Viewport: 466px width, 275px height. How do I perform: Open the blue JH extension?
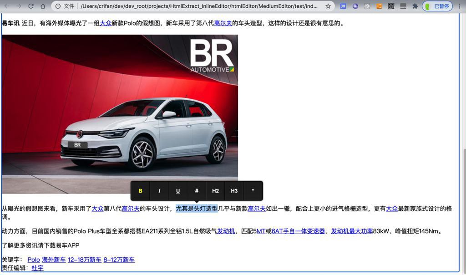(x=343, y=6)
